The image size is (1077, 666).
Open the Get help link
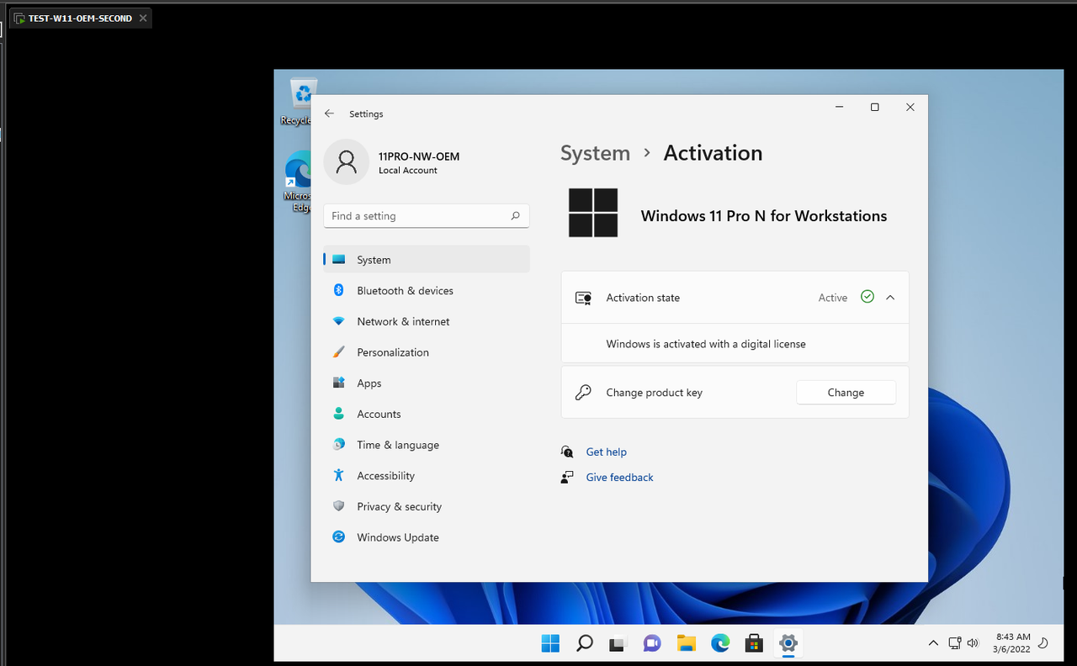click(x=607, y=452)
